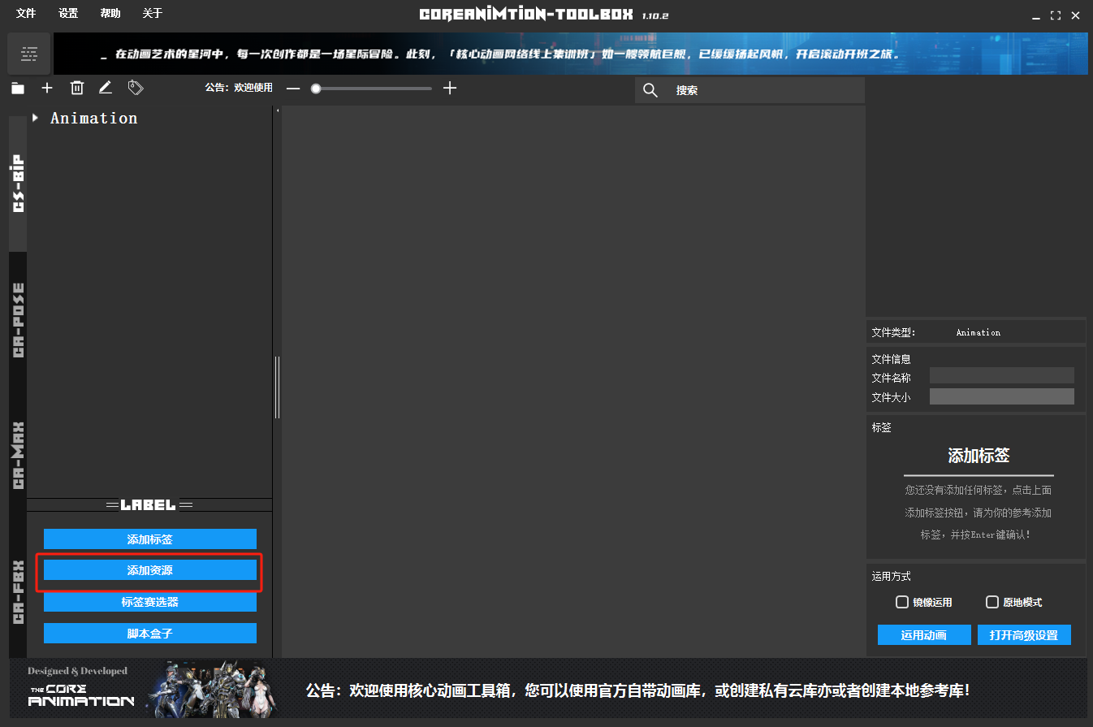This screenshot has width=1093, height=727.
Task: Click into the 搜索 search field
Action: [x=763, y=90]
